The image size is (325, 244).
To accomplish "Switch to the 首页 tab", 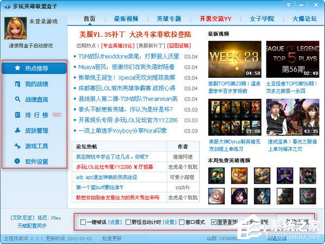I will coord(90,18).
